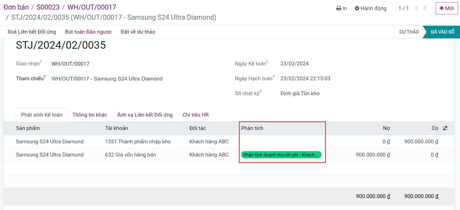
Task: Click the plus Mới button
Action: point(447,8)
